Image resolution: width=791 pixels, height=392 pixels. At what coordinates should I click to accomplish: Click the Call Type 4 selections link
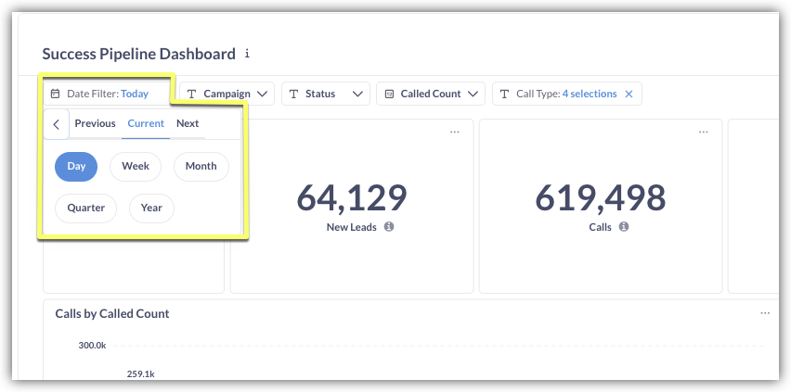point(589,94)
